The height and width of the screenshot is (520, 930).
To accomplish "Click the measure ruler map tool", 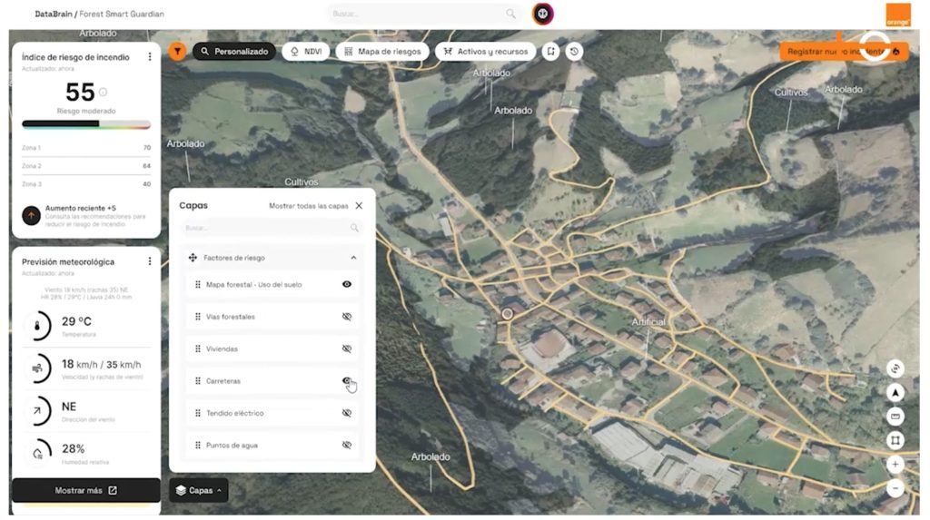I will pyautogui.click(x=895, y=417).
